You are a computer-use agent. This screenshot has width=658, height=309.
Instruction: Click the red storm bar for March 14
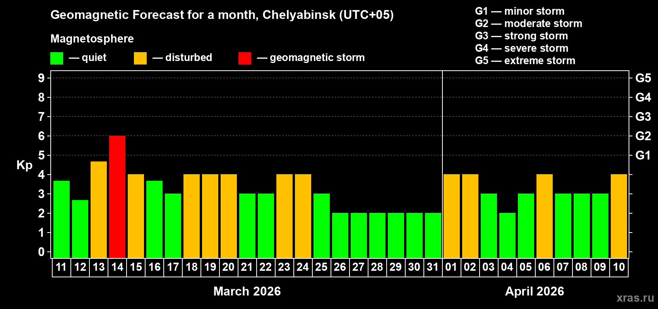[x=117, y=197]
